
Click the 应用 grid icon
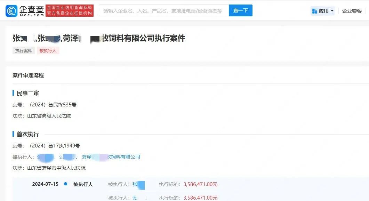pyautogui.click(x=315, y=11)
